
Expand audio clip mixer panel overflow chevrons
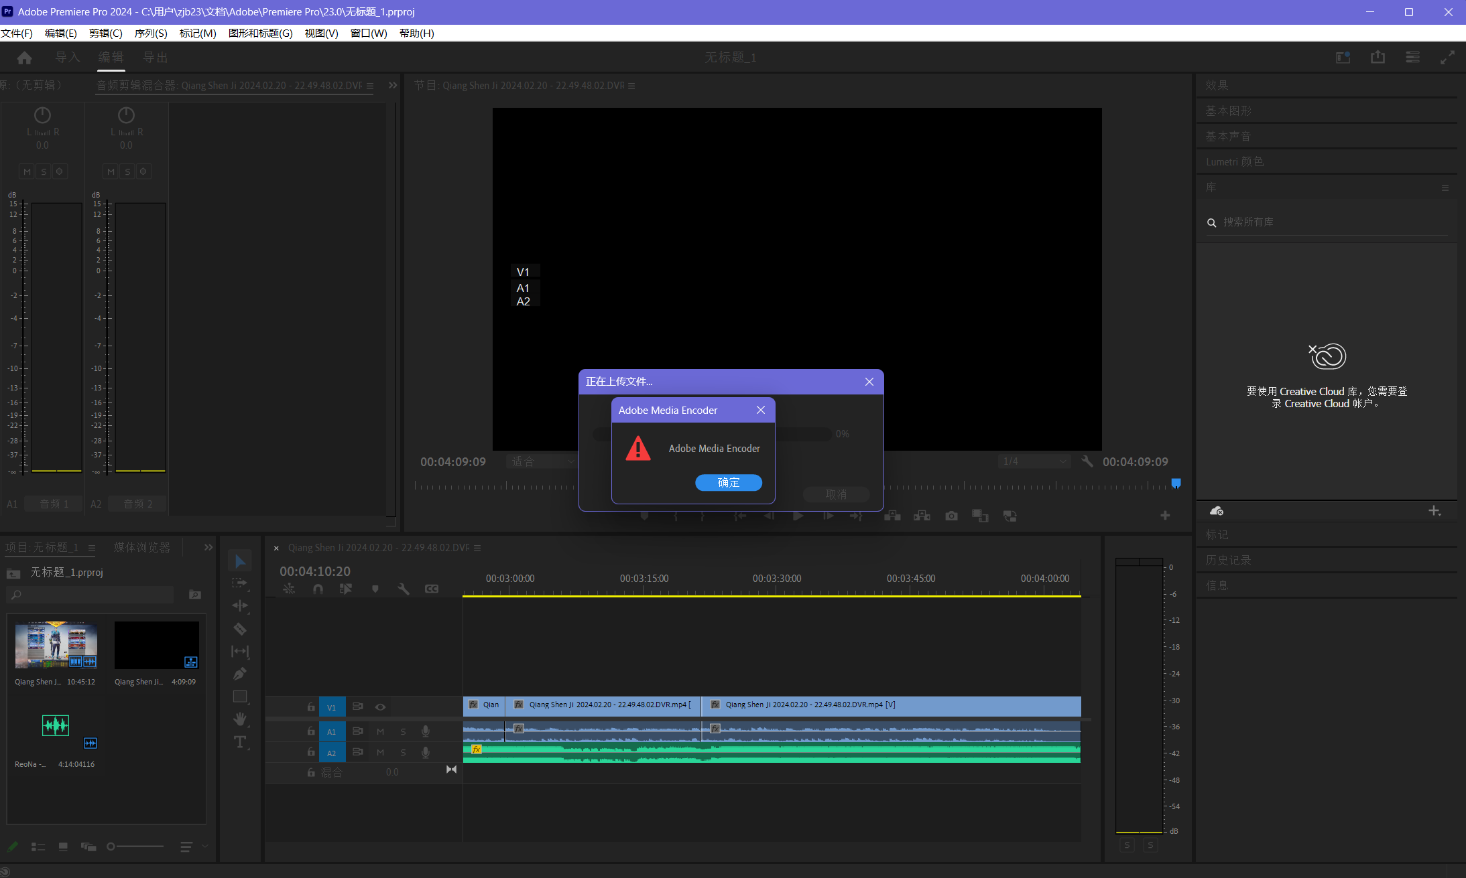point(393,85)
